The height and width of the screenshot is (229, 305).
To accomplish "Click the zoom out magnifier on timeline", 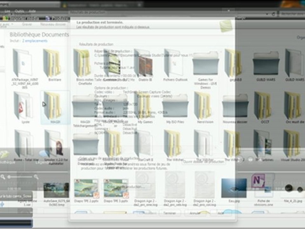I will (x=3, y=177).
